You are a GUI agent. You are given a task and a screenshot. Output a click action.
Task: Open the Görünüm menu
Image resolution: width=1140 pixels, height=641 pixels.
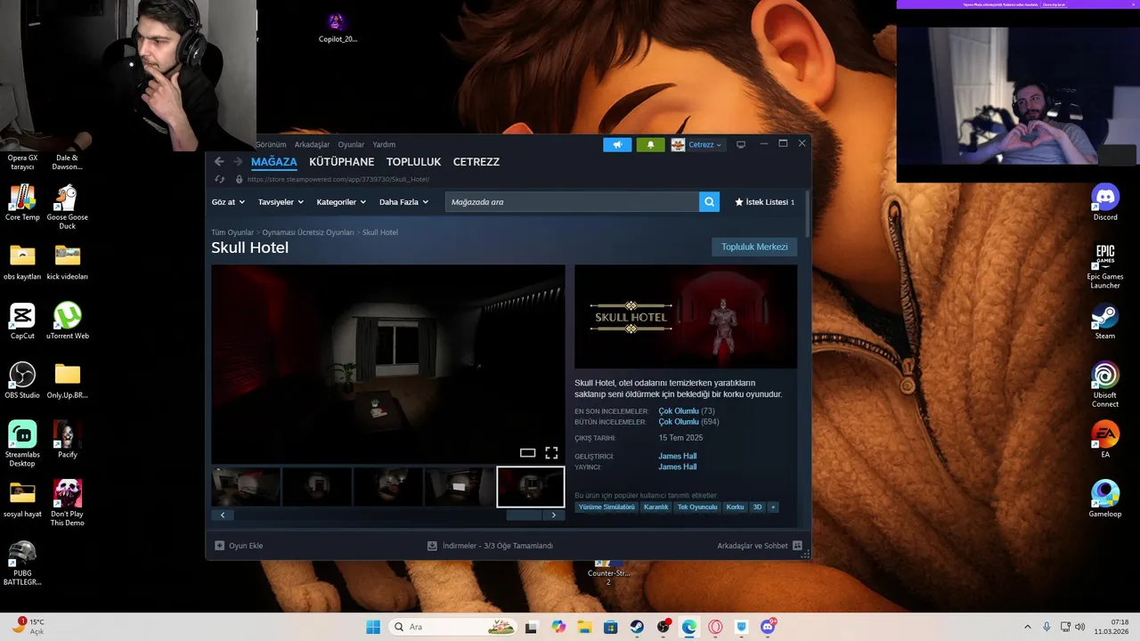point(271,144)
